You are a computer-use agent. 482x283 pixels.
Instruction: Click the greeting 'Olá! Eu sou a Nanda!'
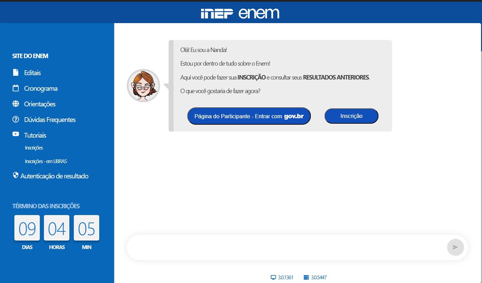203,50
